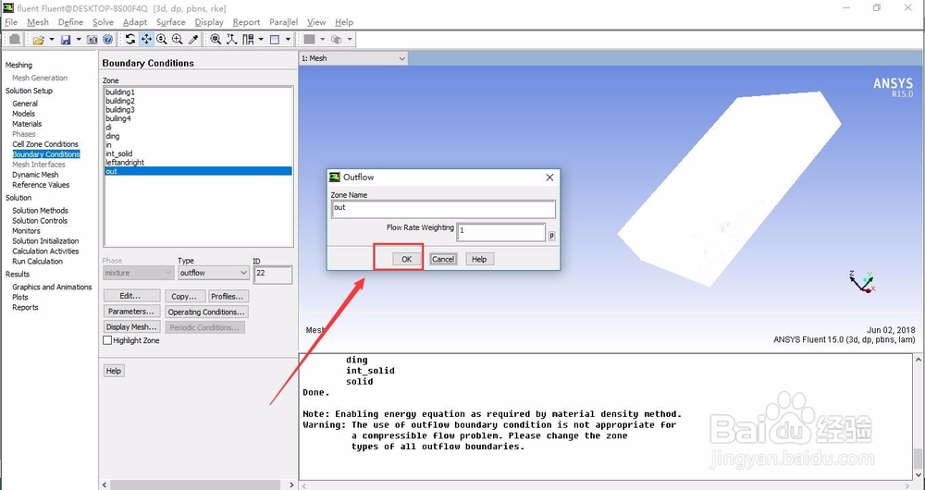925x490 pixels.
Task: Toggle the Highlight Zone checkbox
Action: [107, 340]
